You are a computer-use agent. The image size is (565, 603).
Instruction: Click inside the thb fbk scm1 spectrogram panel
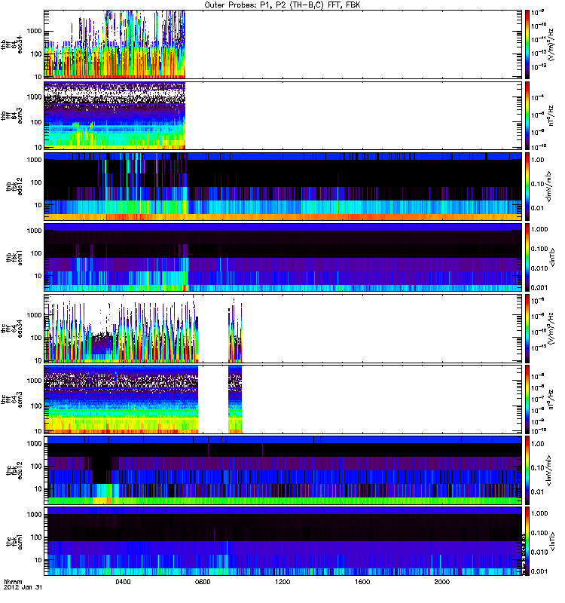(282, 258)
